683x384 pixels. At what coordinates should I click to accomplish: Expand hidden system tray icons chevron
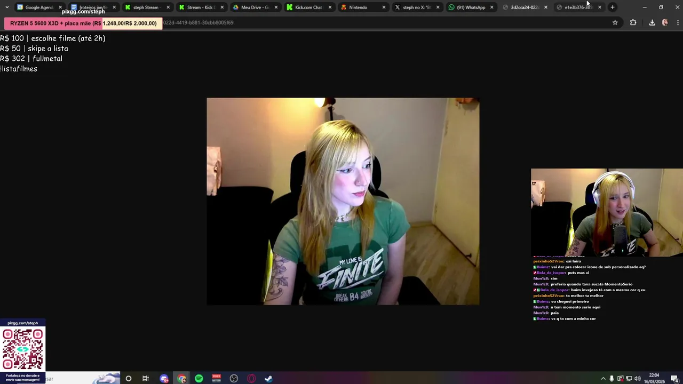coord(603,379)
